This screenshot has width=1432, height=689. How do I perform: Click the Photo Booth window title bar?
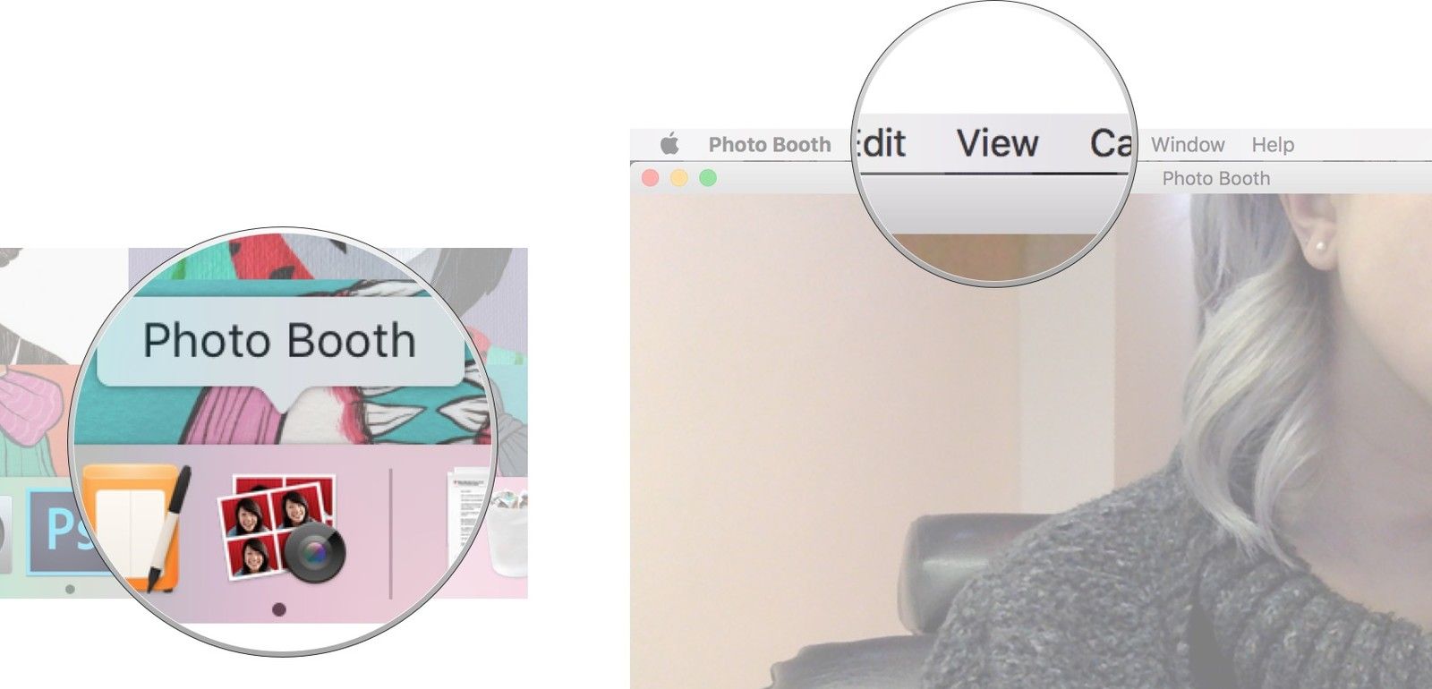(1215, 178)
